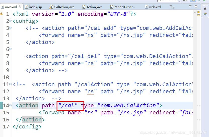Jump to occurrence marker for line 14 in overview ruler
This screenshot has width=209, height=137.
click(198, 106)
